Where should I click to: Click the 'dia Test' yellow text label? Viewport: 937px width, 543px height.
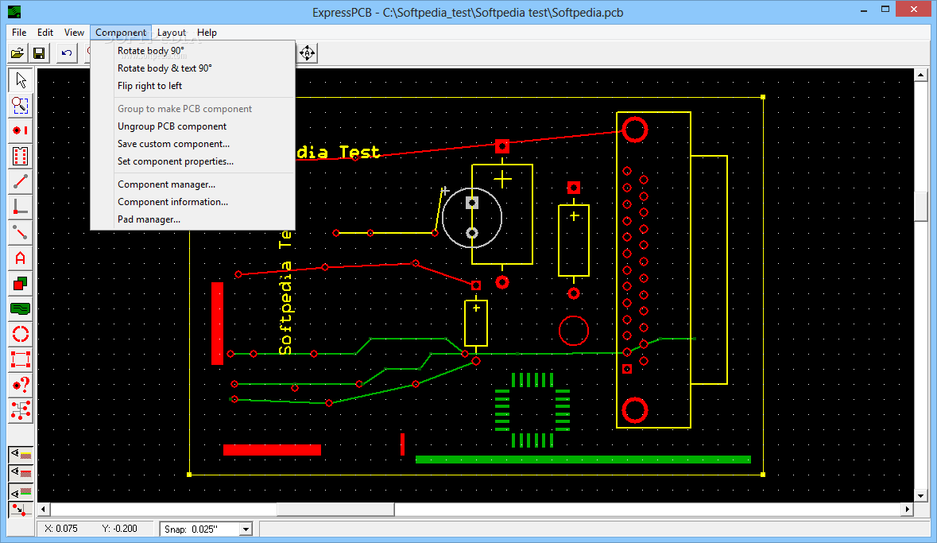(x=339, y=152)
